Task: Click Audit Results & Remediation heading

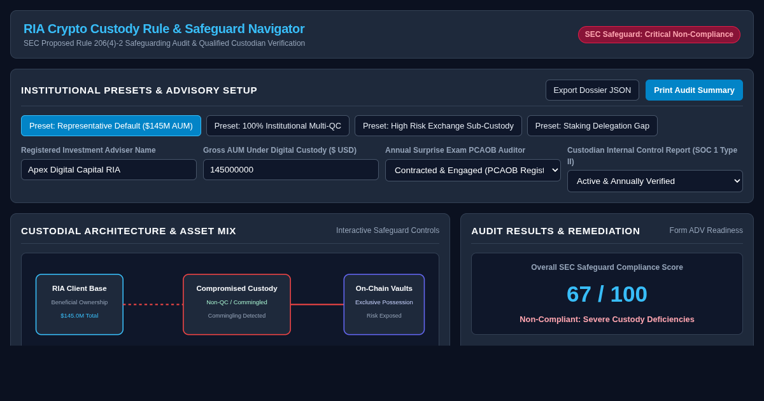Action: click(x=556, y=230)
